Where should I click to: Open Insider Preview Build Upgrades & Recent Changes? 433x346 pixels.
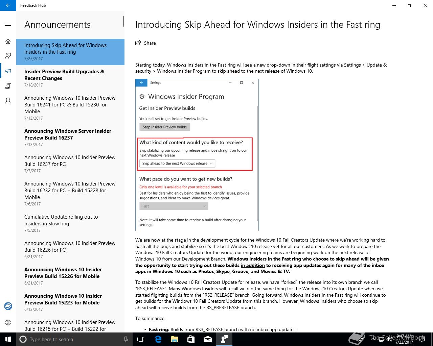[70, 78]
